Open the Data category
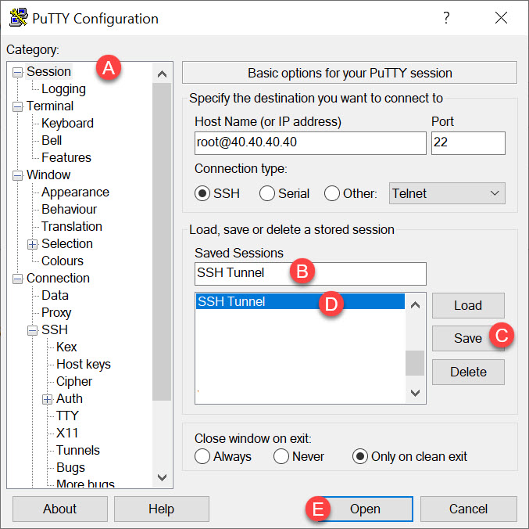Image resolution: width=529 pixels, height=529 pixels. [55, 296]
